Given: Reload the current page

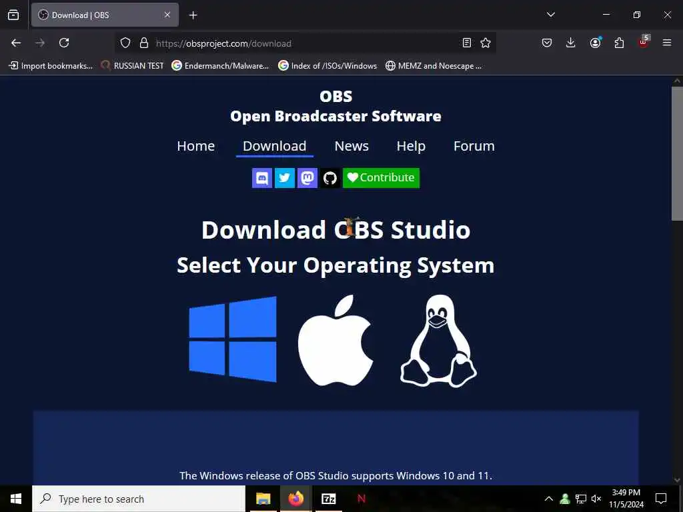Looking at the screenshot, I should pos(64,43).
